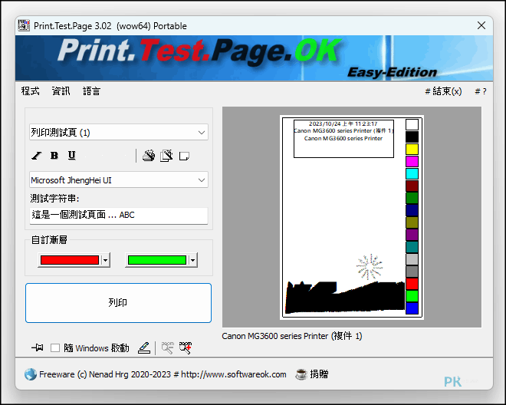Toggle bold text formatting

(x=54, y=156)
